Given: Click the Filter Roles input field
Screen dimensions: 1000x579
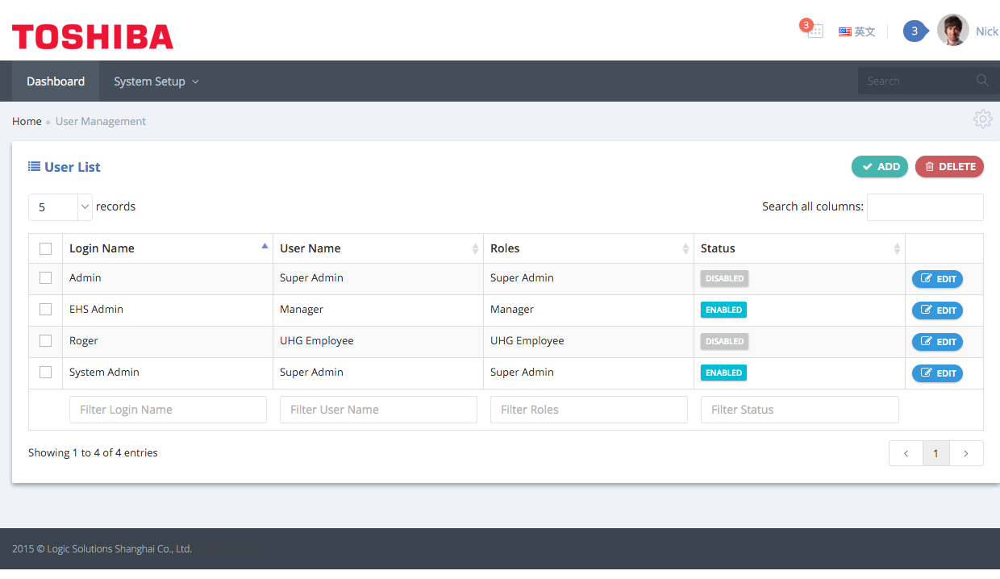Looking at the screenshot, I should tap(589, 410).
